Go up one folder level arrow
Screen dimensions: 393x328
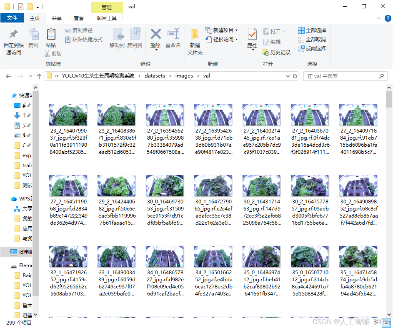(x=39, y=76)
